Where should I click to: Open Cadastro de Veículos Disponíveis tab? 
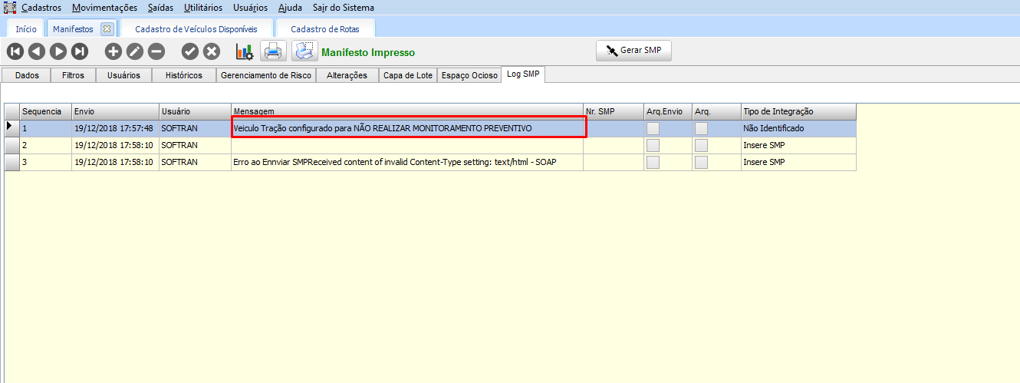196,29
